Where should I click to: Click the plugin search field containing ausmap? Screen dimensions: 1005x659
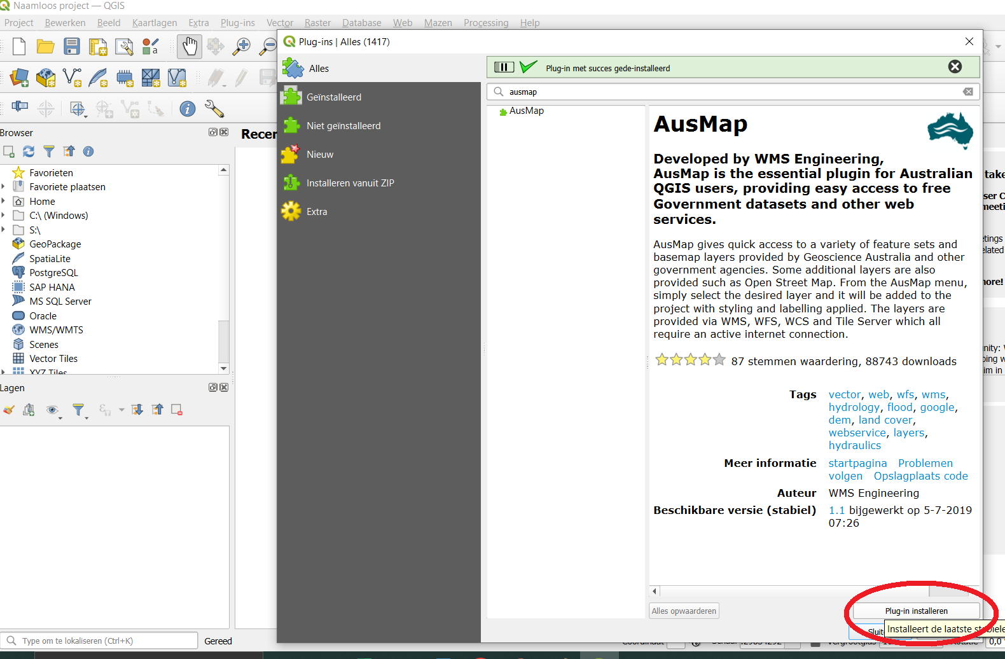[731, 92]
